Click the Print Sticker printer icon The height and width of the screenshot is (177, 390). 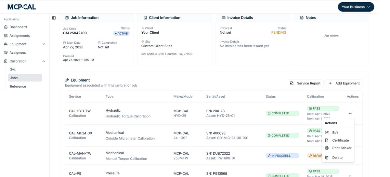pos(327,148)
